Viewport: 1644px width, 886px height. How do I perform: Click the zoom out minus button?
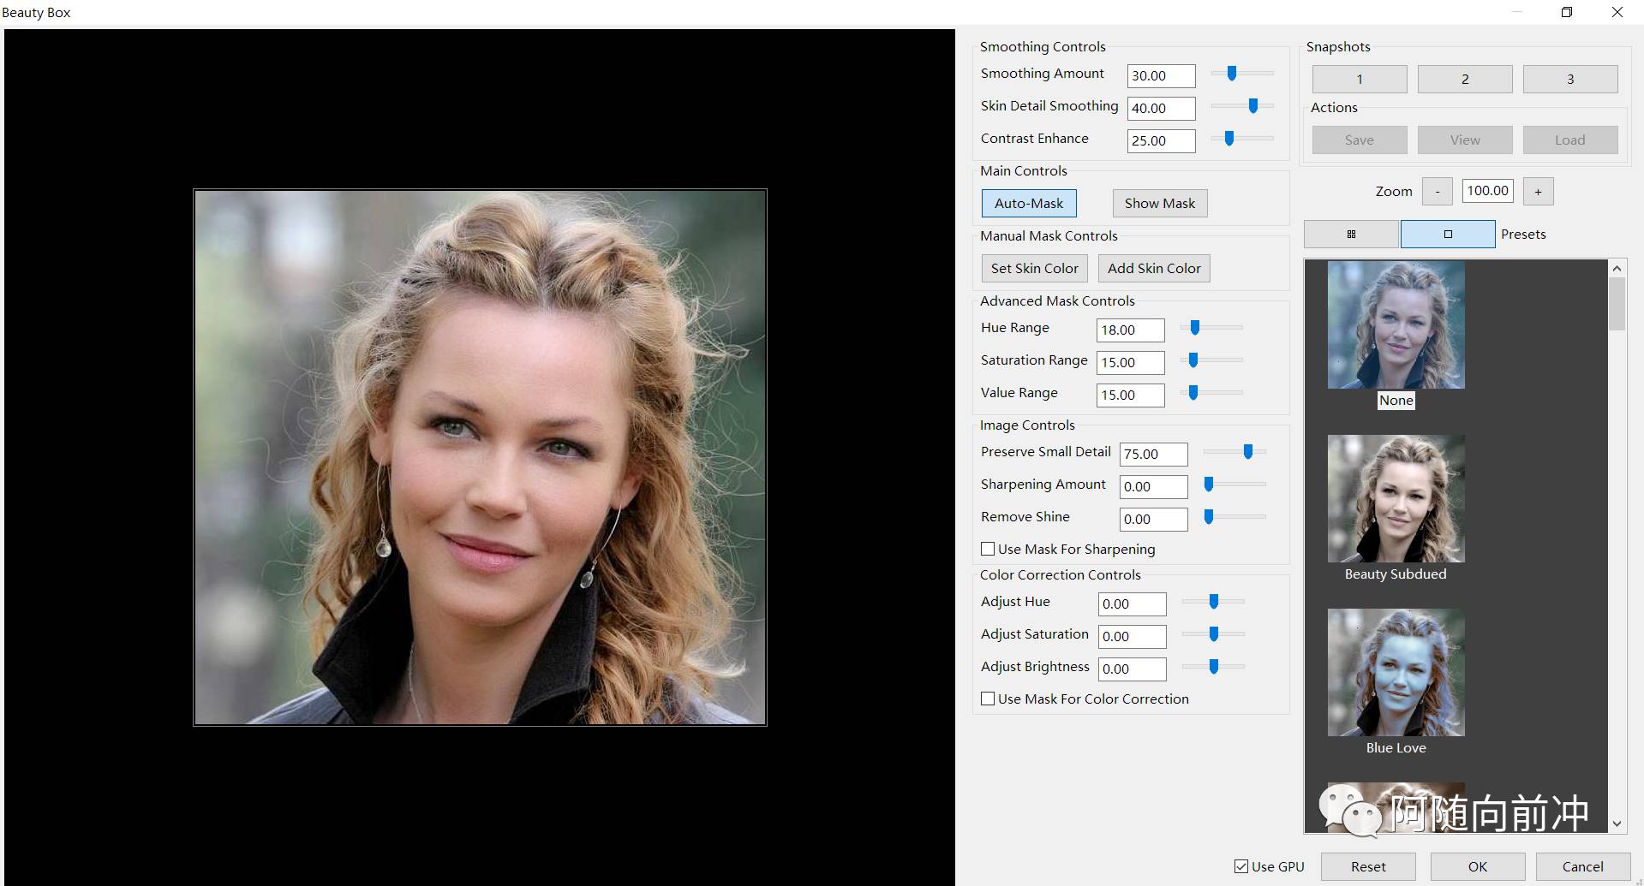(1437, 192)
